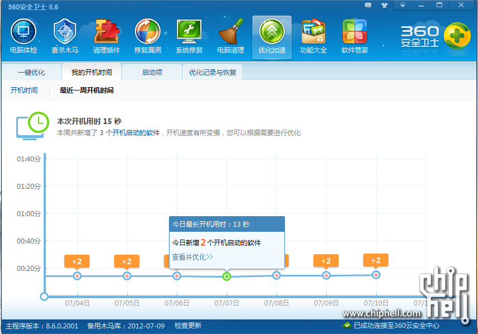Select the 07/06日 data point on chart
Image resolution: width=478 pixels, height=334 pixels.
(177, 276)
